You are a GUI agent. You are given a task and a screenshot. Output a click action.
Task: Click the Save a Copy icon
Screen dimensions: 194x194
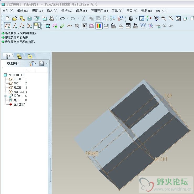point(37,18)
